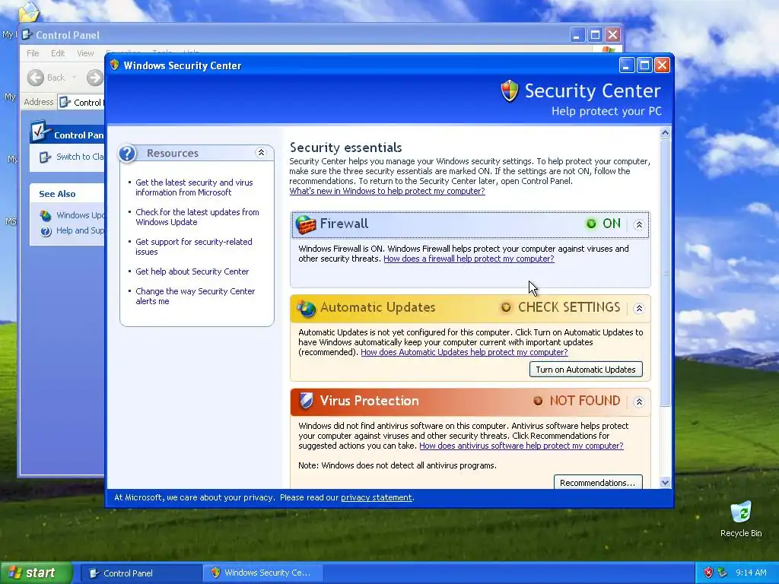Click the Recommendations button
779x584 pixels.
pyautogui.click(x=598, y=482)
